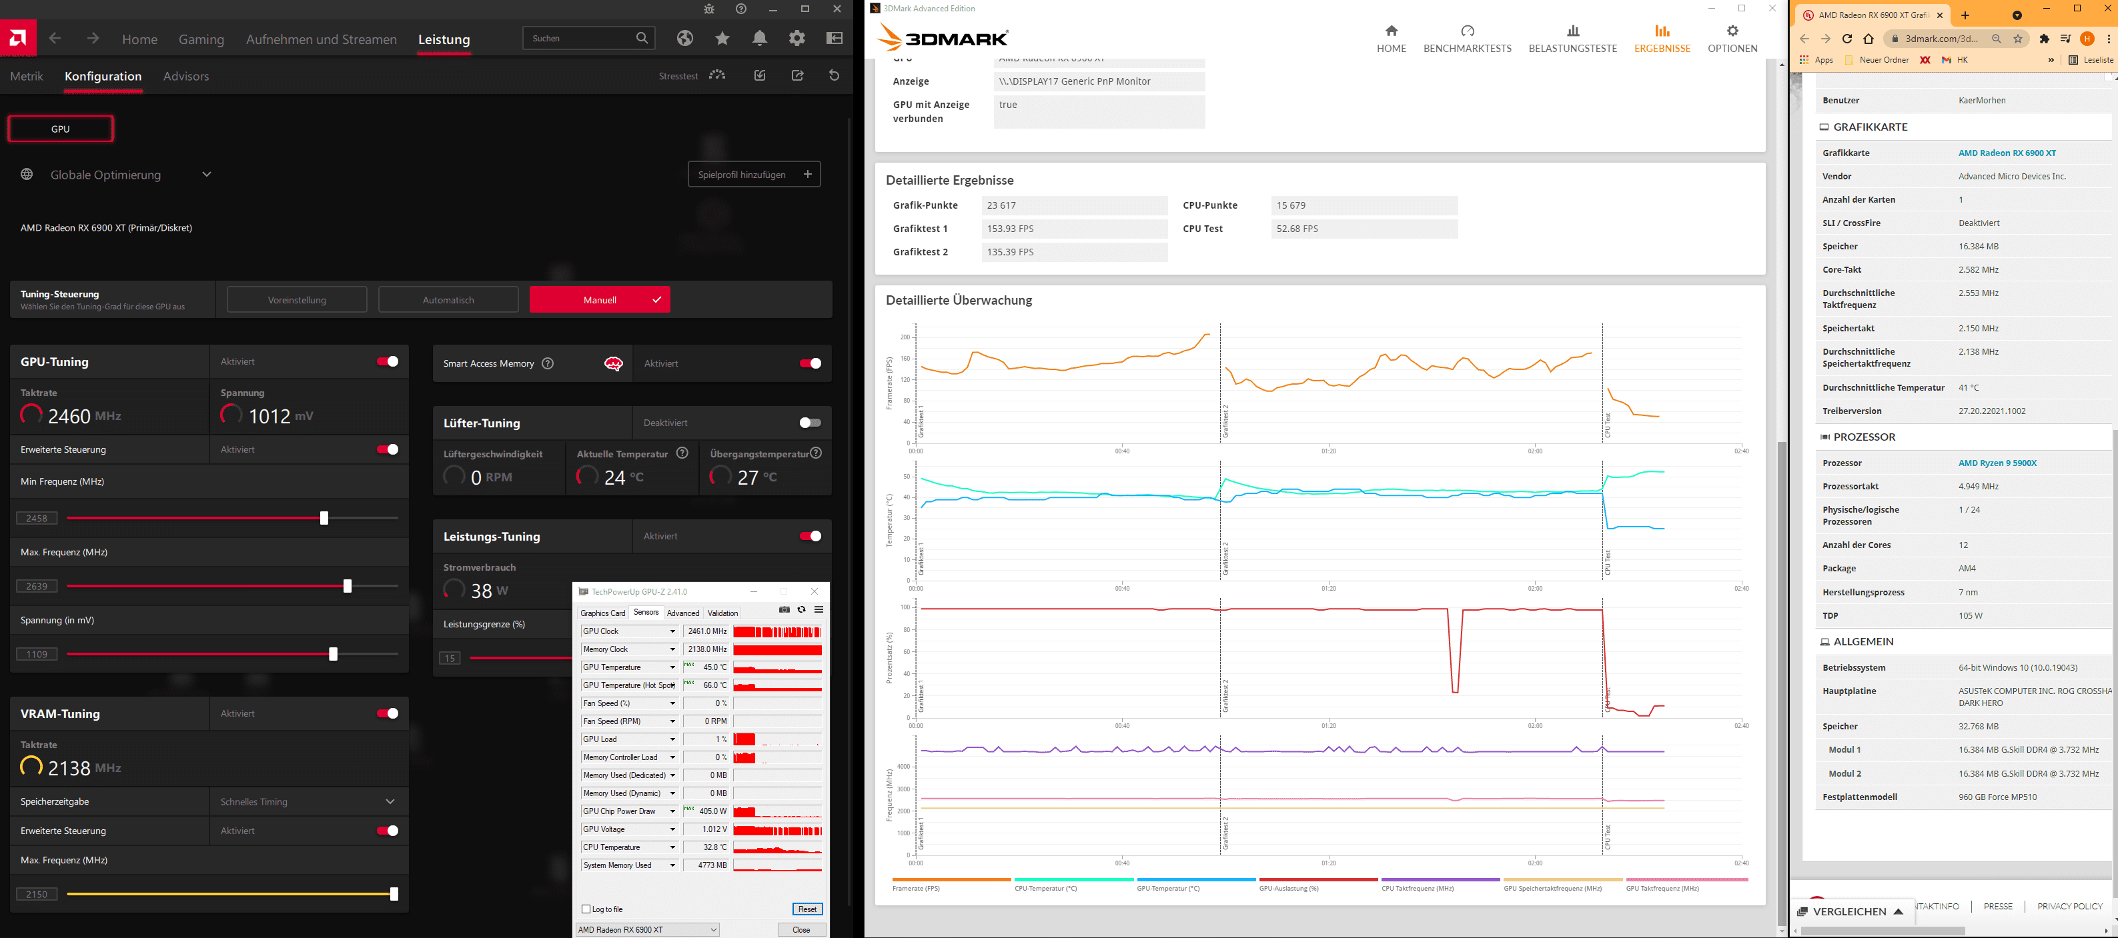Toggle Erweiterte Steuerung under GPU-Tuning
This screenshot has width=2118, height=938.
tap(388, 449)
